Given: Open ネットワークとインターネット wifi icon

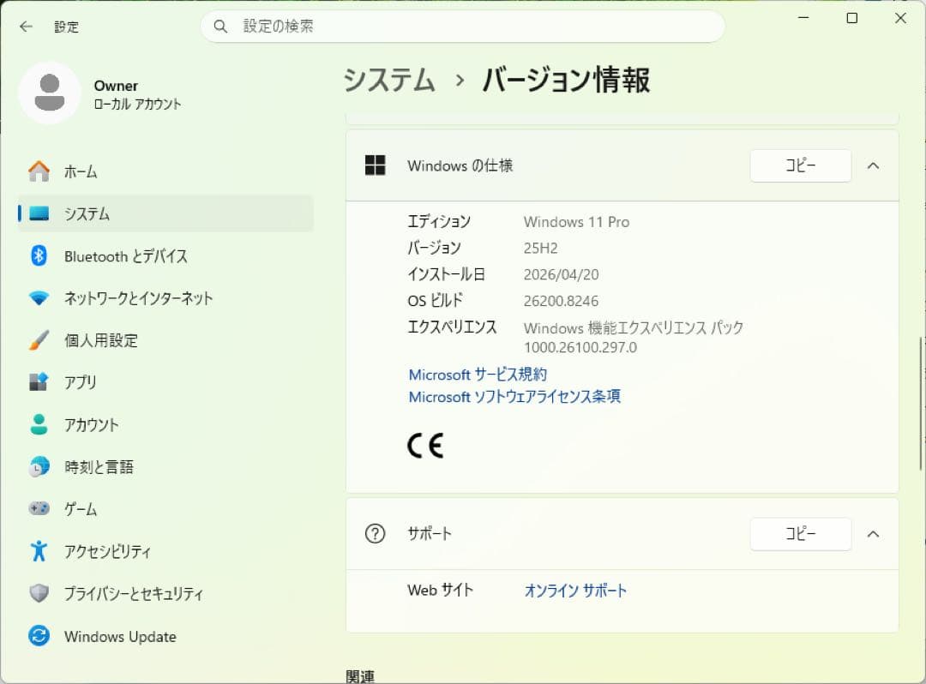Looking at the screenshot, I should tap(39, 298).
